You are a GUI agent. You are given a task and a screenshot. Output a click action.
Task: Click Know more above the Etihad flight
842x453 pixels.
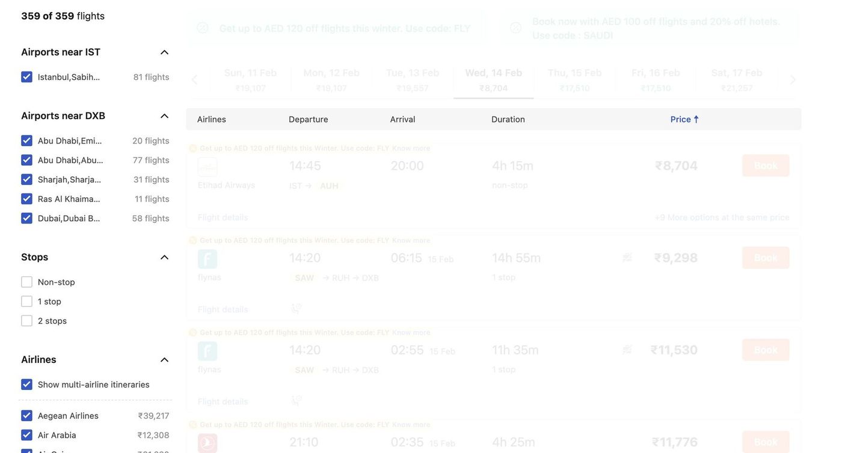pos(411,148)
